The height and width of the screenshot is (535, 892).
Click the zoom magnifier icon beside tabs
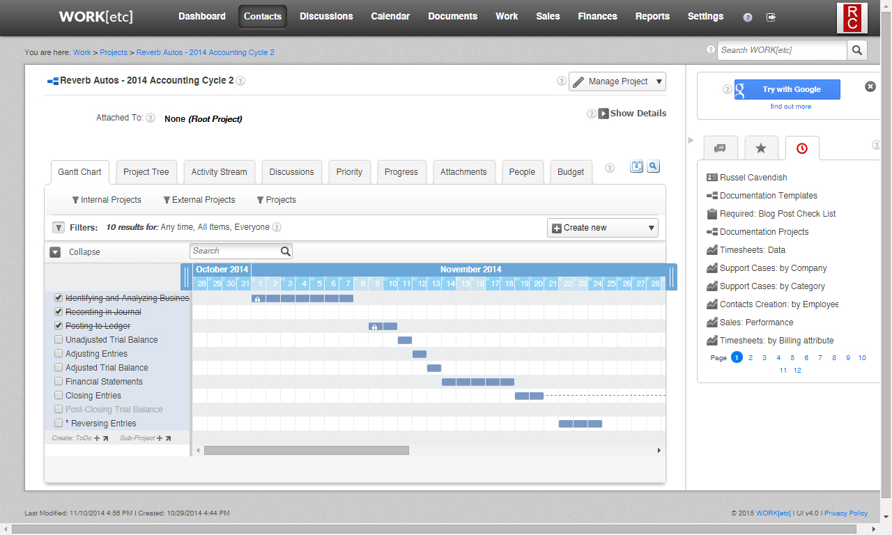point(653,166)
